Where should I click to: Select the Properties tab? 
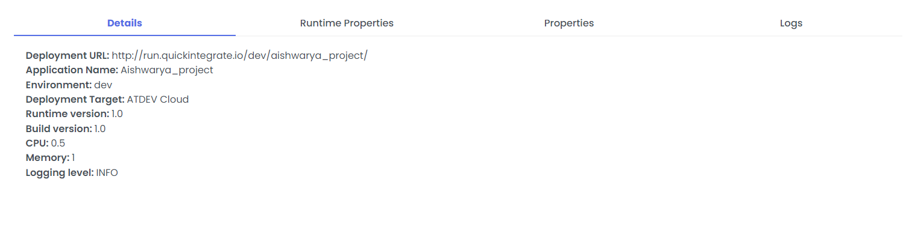pyautogui.click(x=569, y=23)
